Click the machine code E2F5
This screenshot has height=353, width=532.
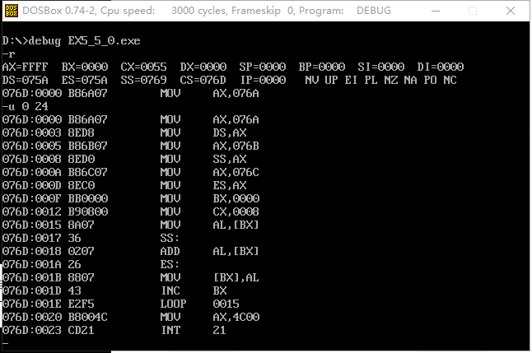[81, 304]
